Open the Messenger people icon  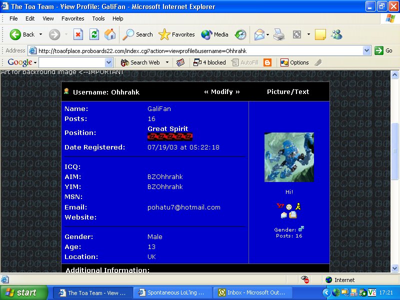pos(336,34)
